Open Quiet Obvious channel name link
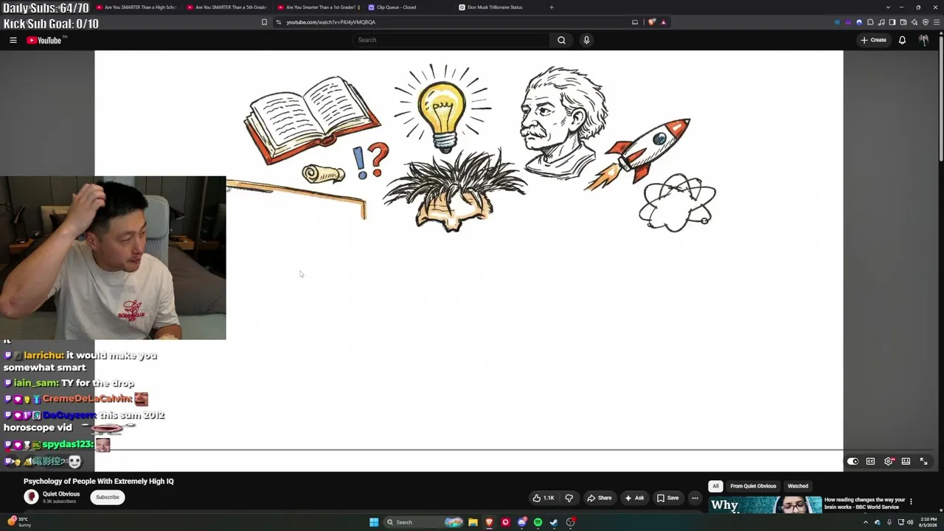Image resolution: width=944 pixels, height=531 pixels. (x=61, y=494)
